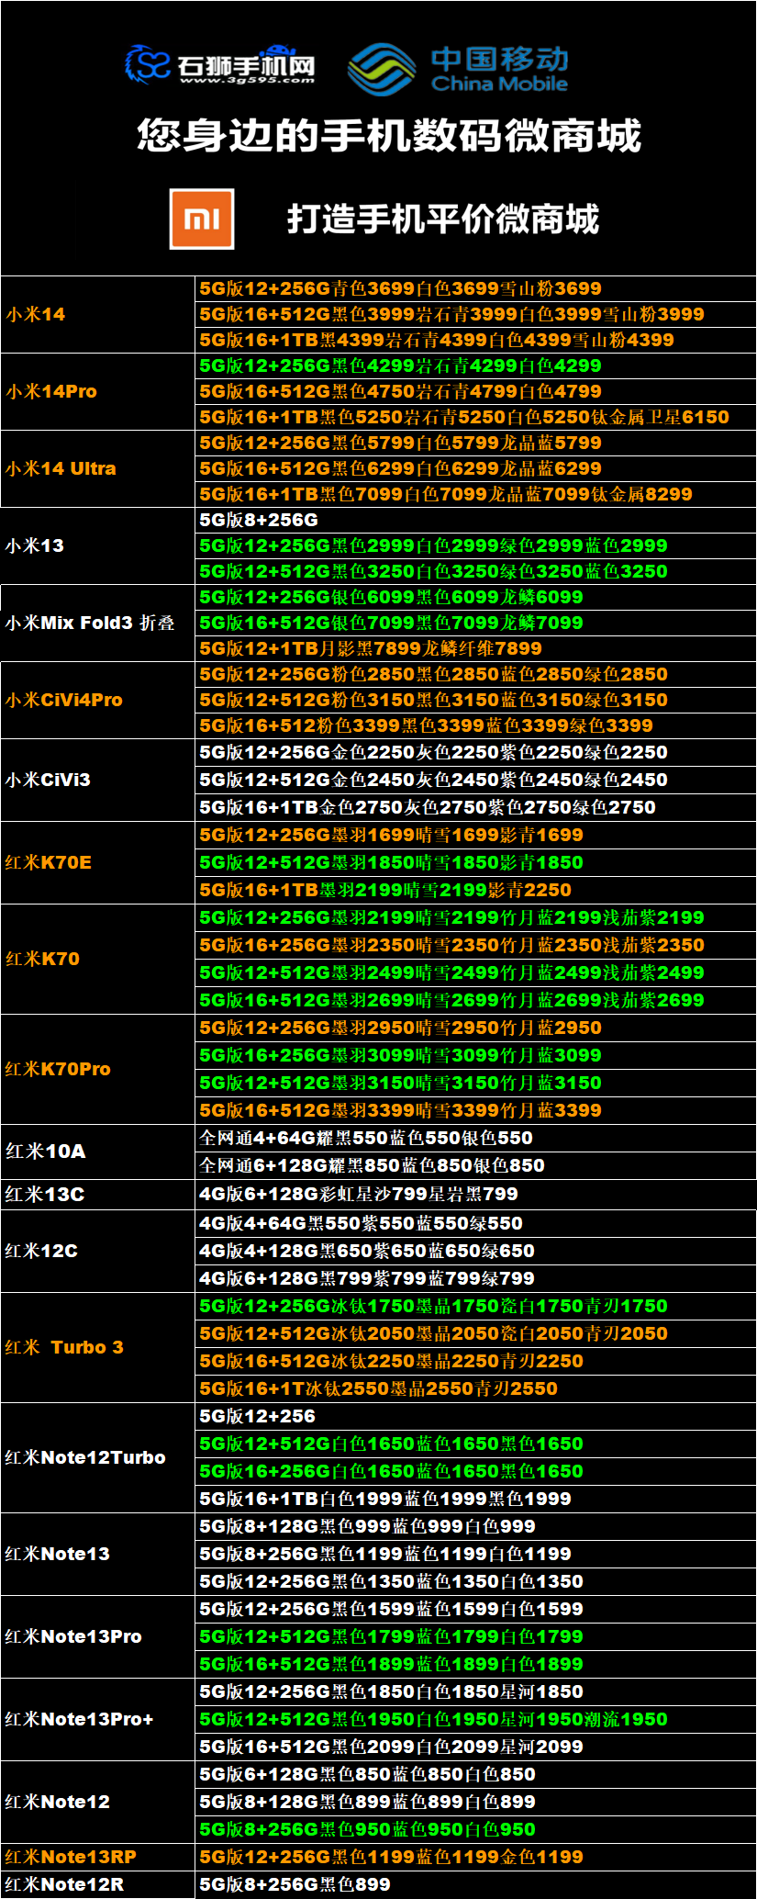Click the 月影黑7899龙鳞纤维7899 row
Viewport: 757px width, 1899px height.
coord(476,648)
